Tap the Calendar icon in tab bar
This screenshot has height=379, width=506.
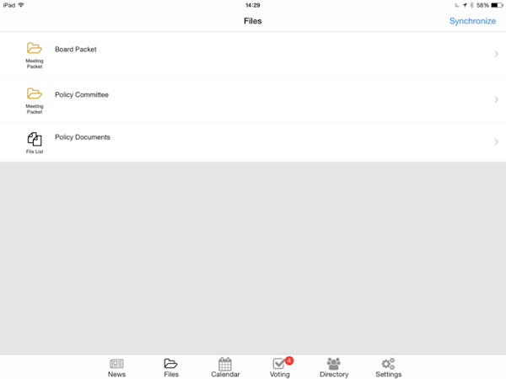coord(225,364)
